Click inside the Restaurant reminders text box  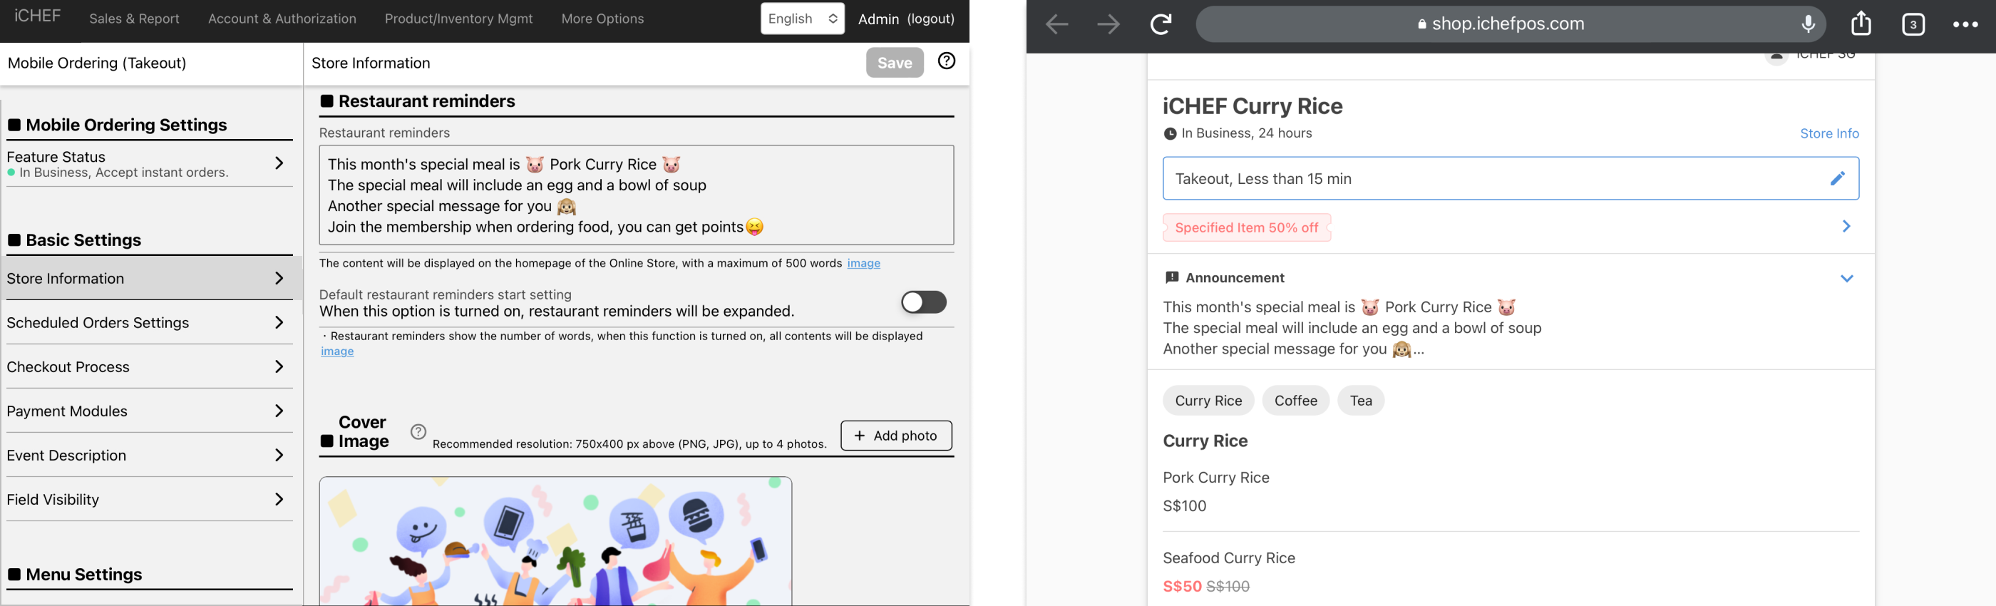click(x=635, y=195)
